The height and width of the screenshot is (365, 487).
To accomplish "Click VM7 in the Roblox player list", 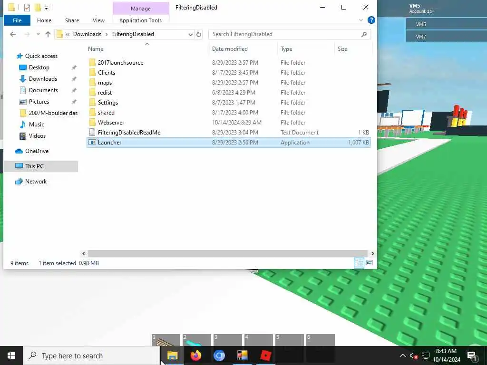I will (447, 37).
